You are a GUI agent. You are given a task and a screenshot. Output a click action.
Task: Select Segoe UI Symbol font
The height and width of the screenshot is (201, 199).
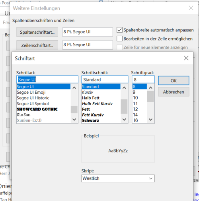pyautogui.click(x=43, y=104)
